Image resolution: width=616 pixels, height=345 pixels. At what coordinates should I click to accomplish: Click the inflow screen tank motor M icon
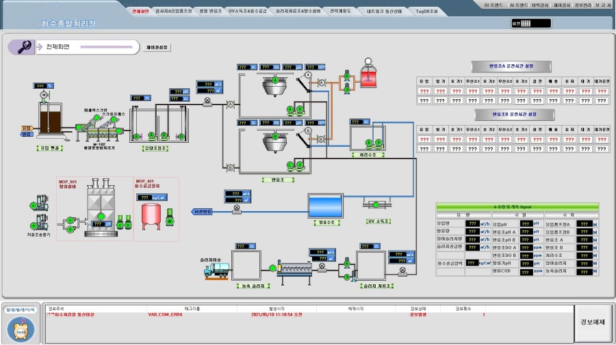[44, 95]
